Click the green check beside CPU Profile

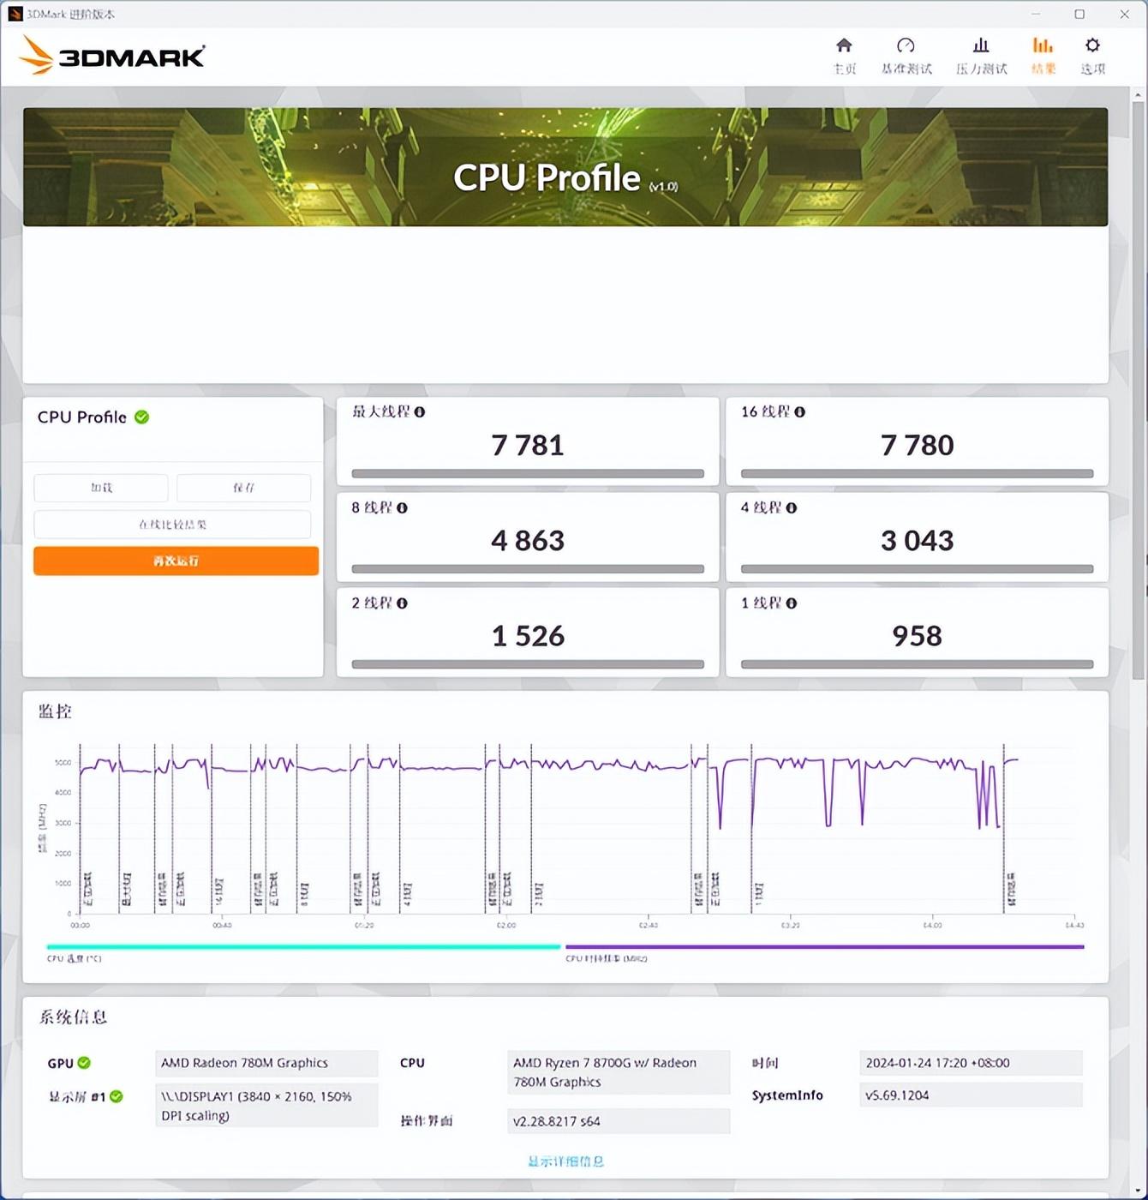click(x=142, y=417)
